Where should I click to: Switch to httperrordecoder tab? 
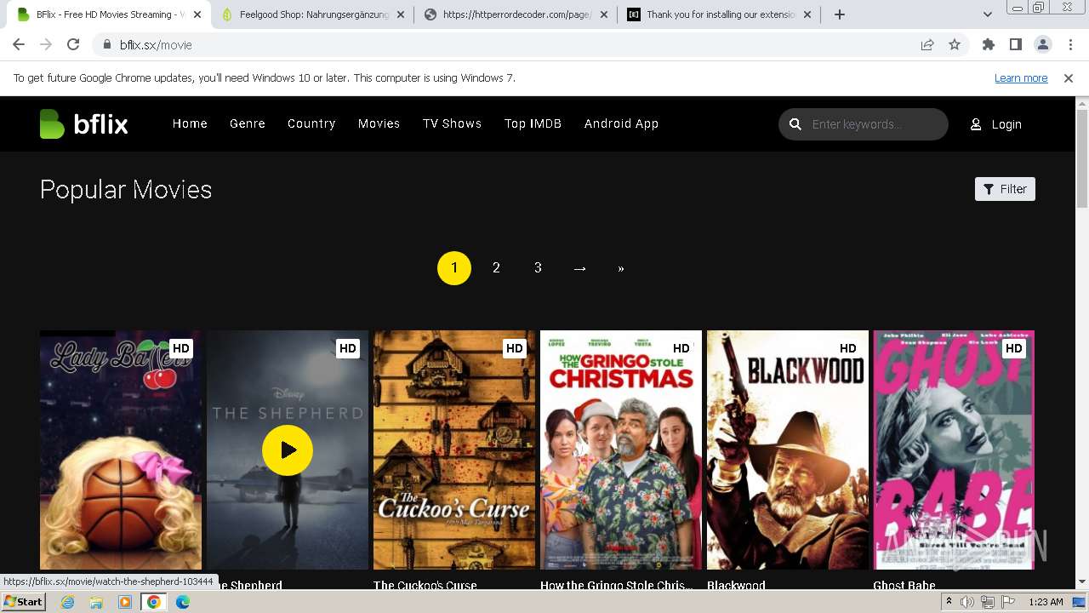[x=516, y=14]
